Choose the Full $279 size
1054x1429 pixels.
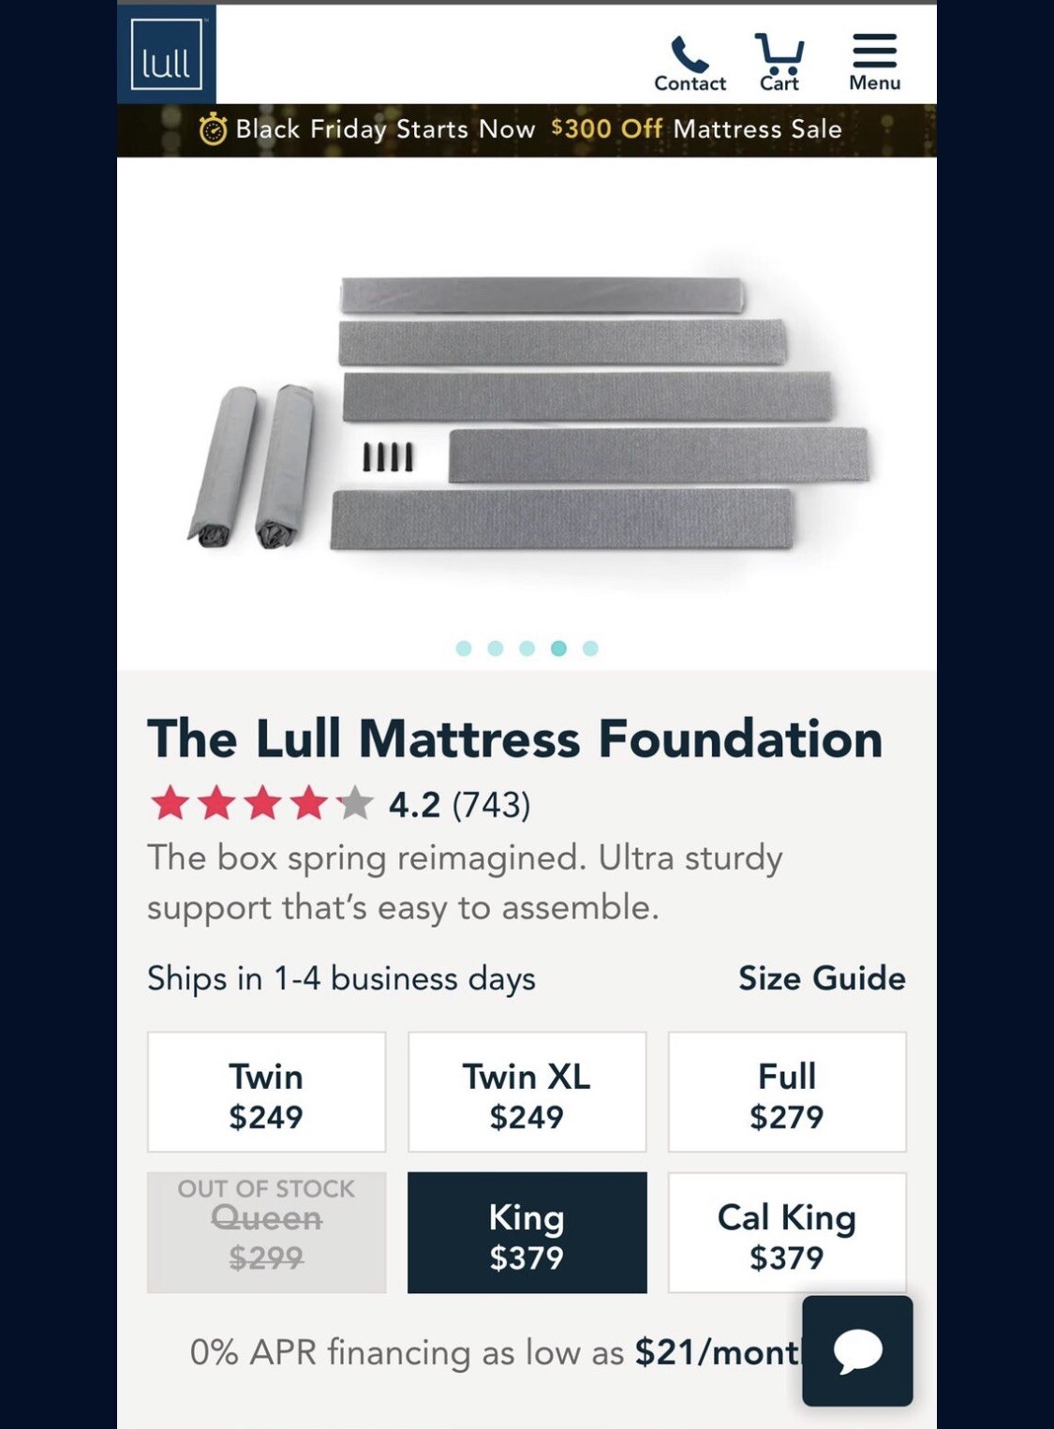point(787,1092)
